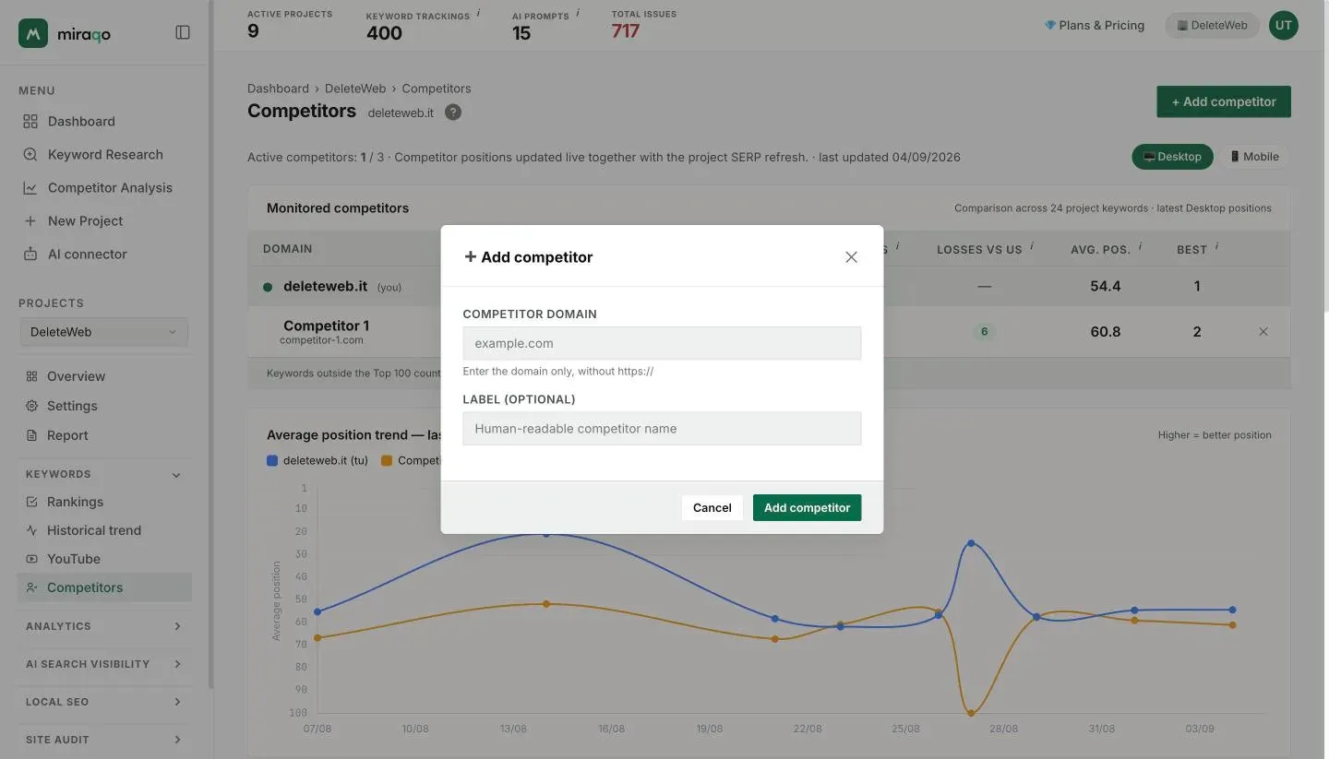Click the Competitors people icon
The height and width of the screenshot is (759, 1329).
coord(31,587)
